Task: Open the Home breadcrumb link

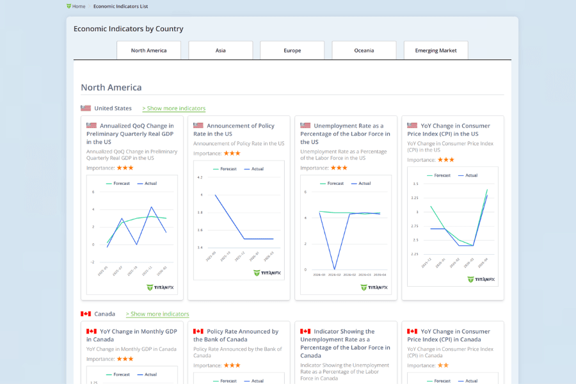Action: [x=79, y=6]
